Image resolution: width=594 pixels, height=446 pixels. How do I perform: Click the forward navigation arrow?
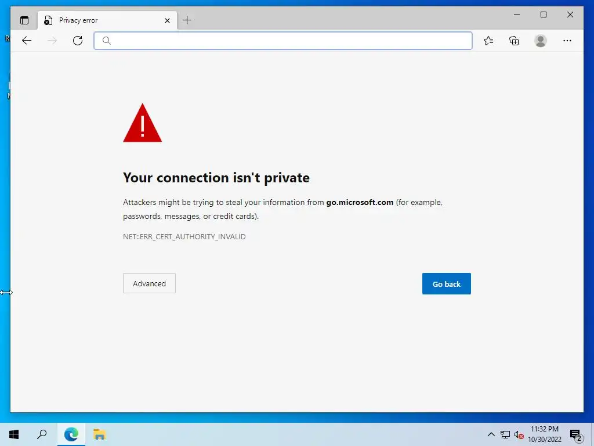52,41
